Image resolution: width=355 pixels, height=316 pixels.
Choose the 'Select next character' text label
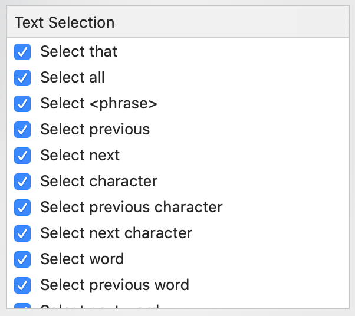(x=116, y=233)
